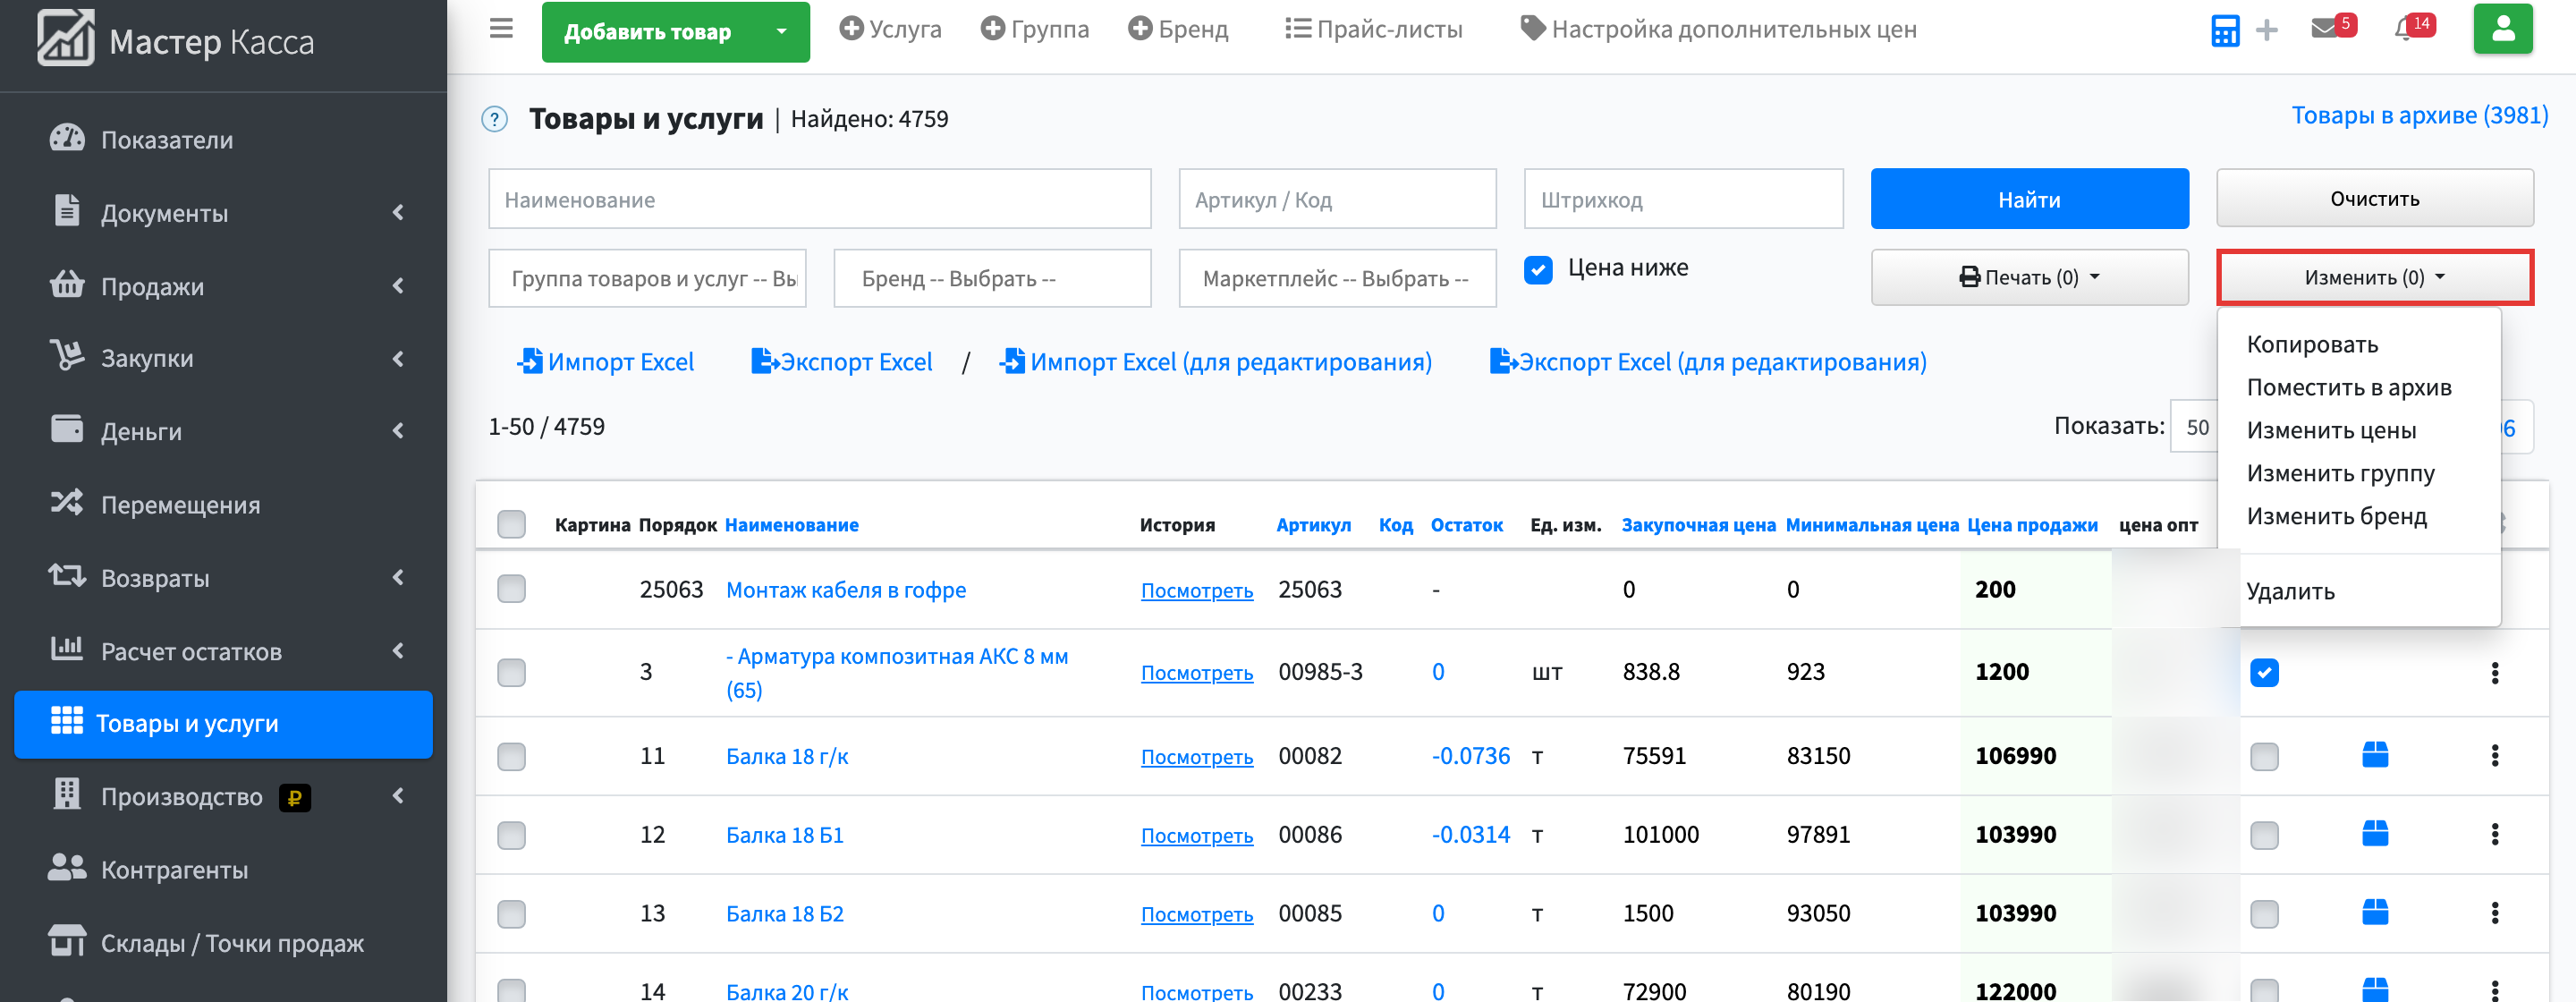Select the Балка 18 Б1 row checkbox
The height and width of the screenshot is (1002, 2576).
(511, 835)
